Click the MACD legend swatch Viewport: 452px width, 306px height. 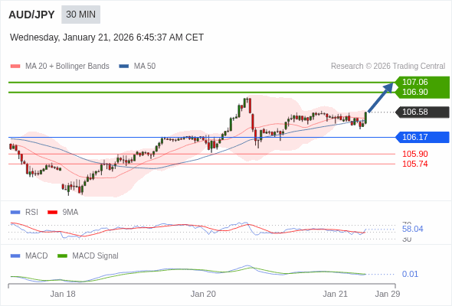(15, 256)
